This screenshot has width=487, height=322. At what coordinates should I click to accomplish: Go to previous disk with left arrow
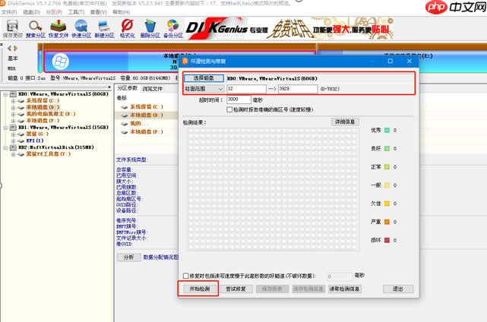tap(10, 48)
